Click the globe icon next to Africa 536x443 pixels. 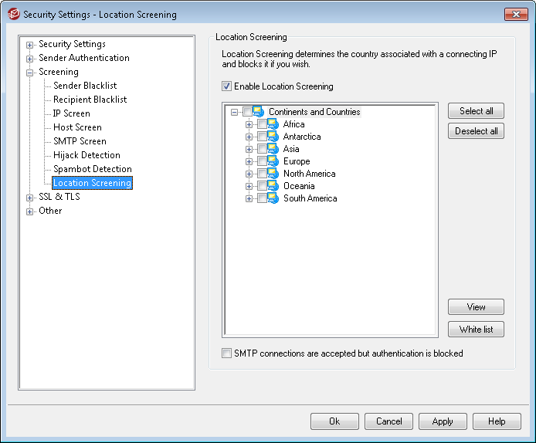(273, 124)
